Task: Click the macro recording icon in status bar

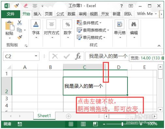Action: (x=20, y=124)
